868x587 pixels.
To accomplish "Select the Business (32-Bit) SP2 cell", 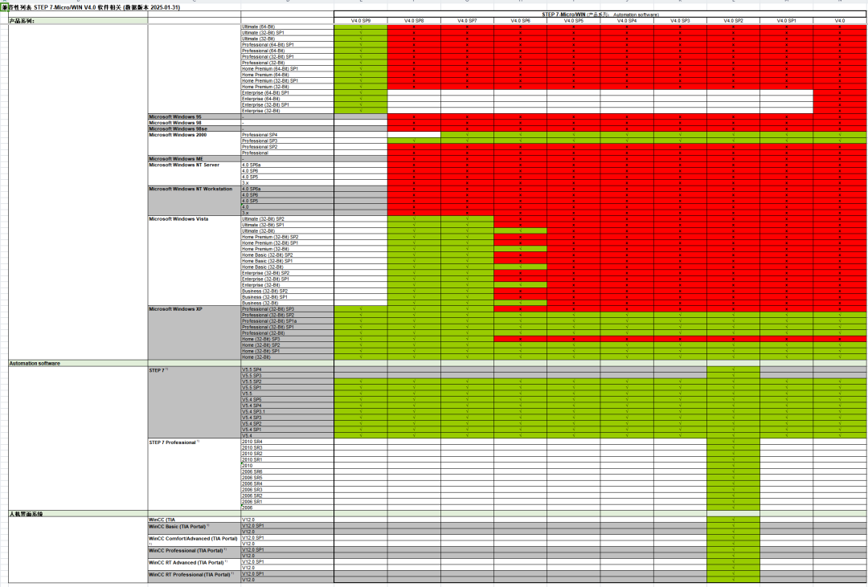I will [287, 291].
